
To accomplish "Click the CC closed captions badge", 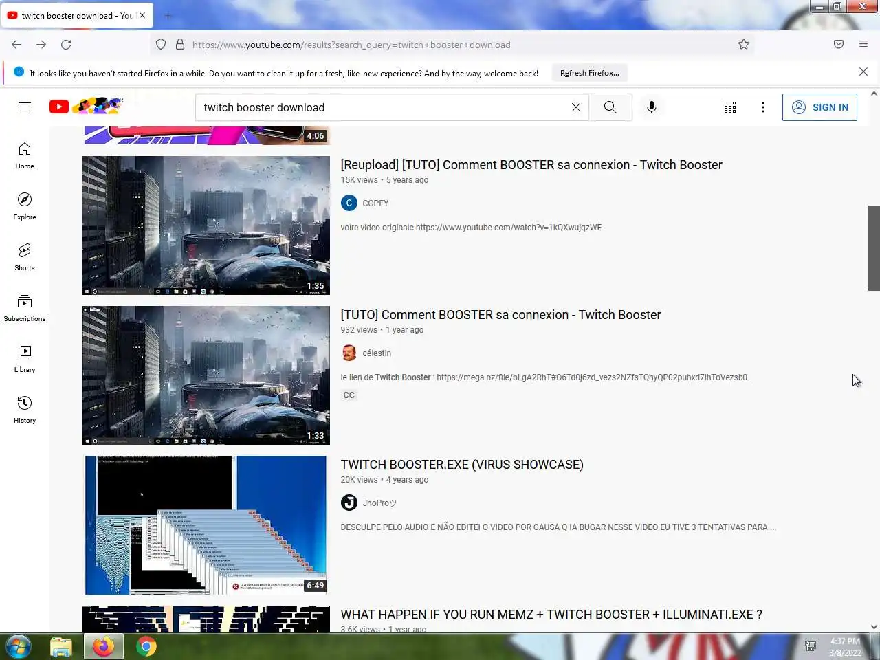I will pos(349,395).
